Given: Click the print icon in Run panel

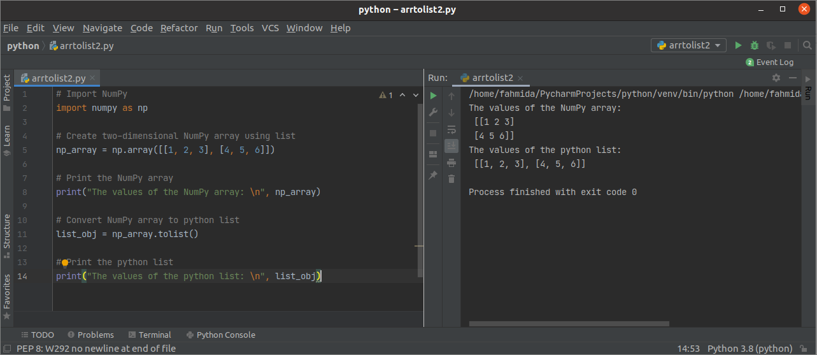Looking at the screenshot, I should 451,163.
